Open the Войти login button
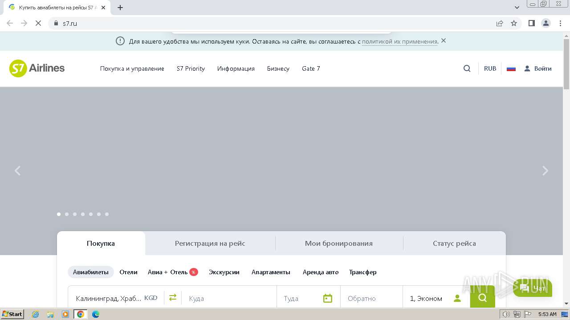The height and width of the screenshot is (320, 570). point(537,68)
